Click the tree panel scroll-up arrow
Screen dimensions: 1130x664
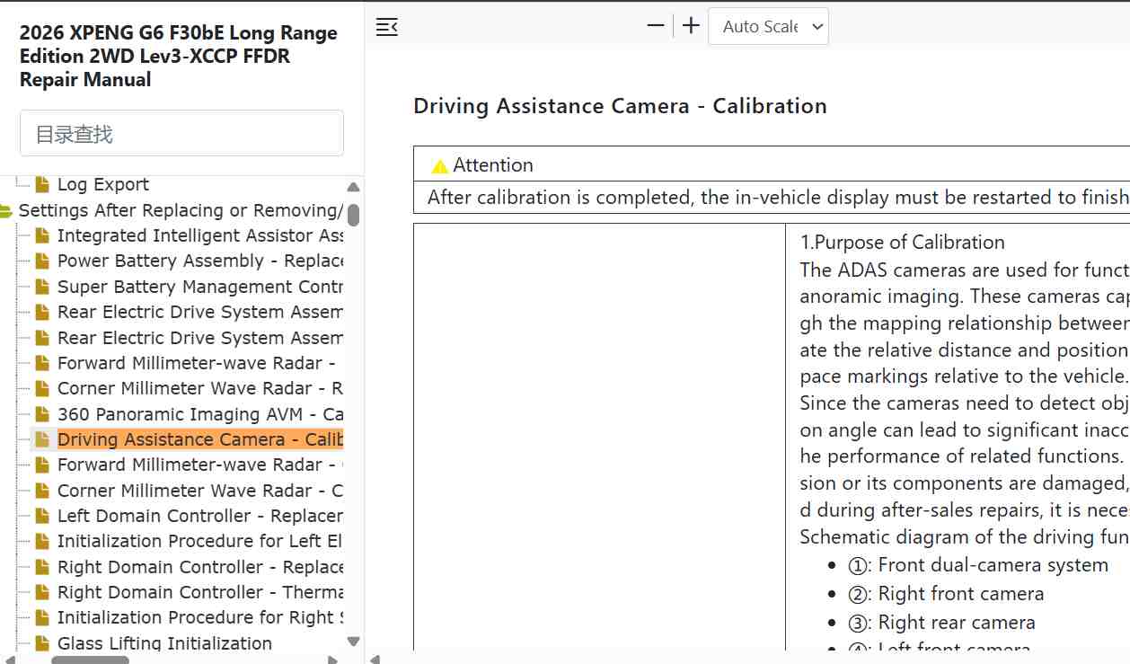click(353, 187)
